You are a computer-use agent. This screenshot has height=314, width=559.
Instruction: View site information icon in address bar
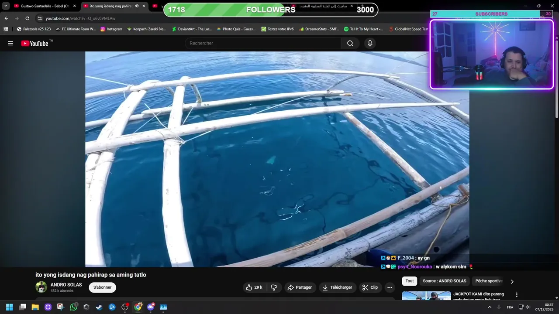tap(40, 18)
